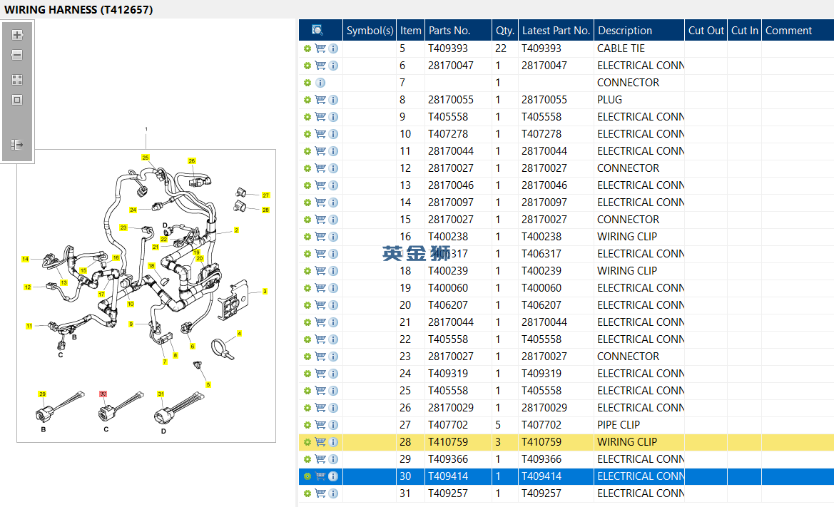Viewport: 834px width, 507px height.
Task: Select callout 30 in the diagram
Action: click(103, 394)
